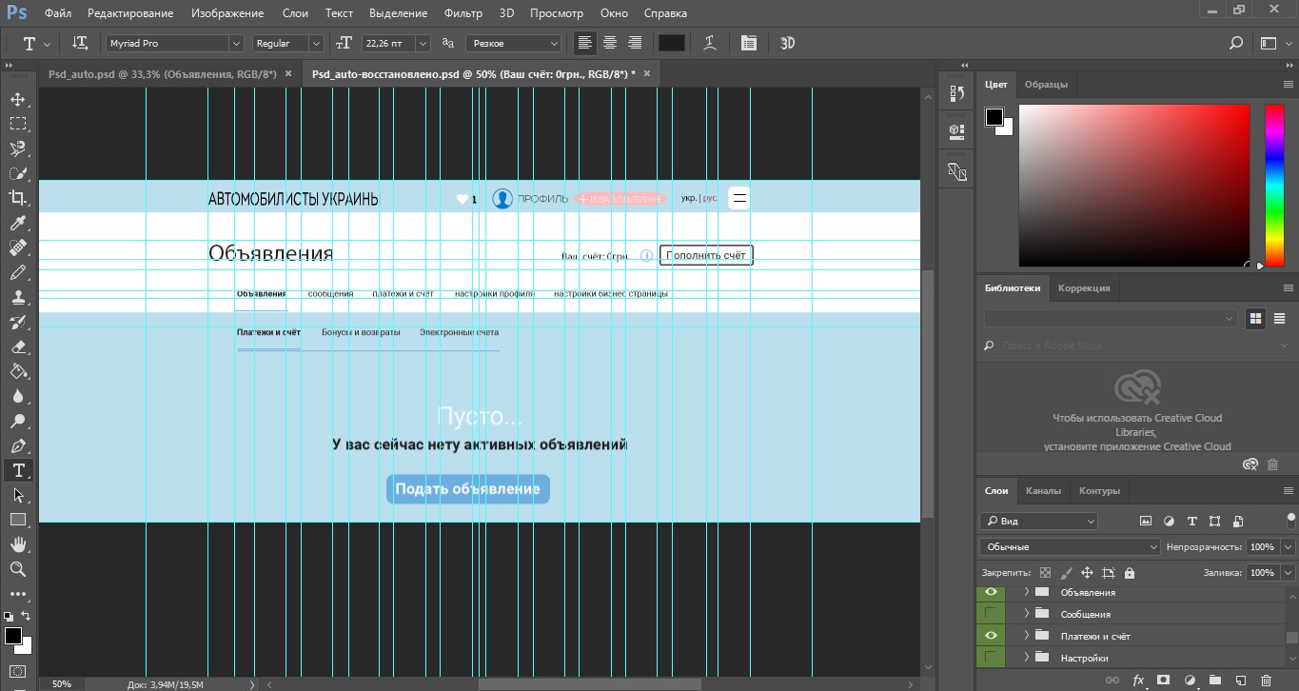Select the Eyedropper tool
The height and width of the screenshot is (691, 1299).
point(18,223)
